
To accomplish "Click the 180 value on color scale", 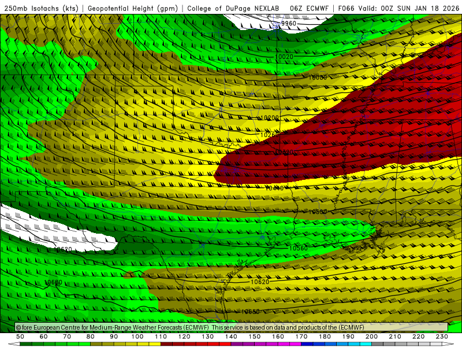I will tap(325, 337).
